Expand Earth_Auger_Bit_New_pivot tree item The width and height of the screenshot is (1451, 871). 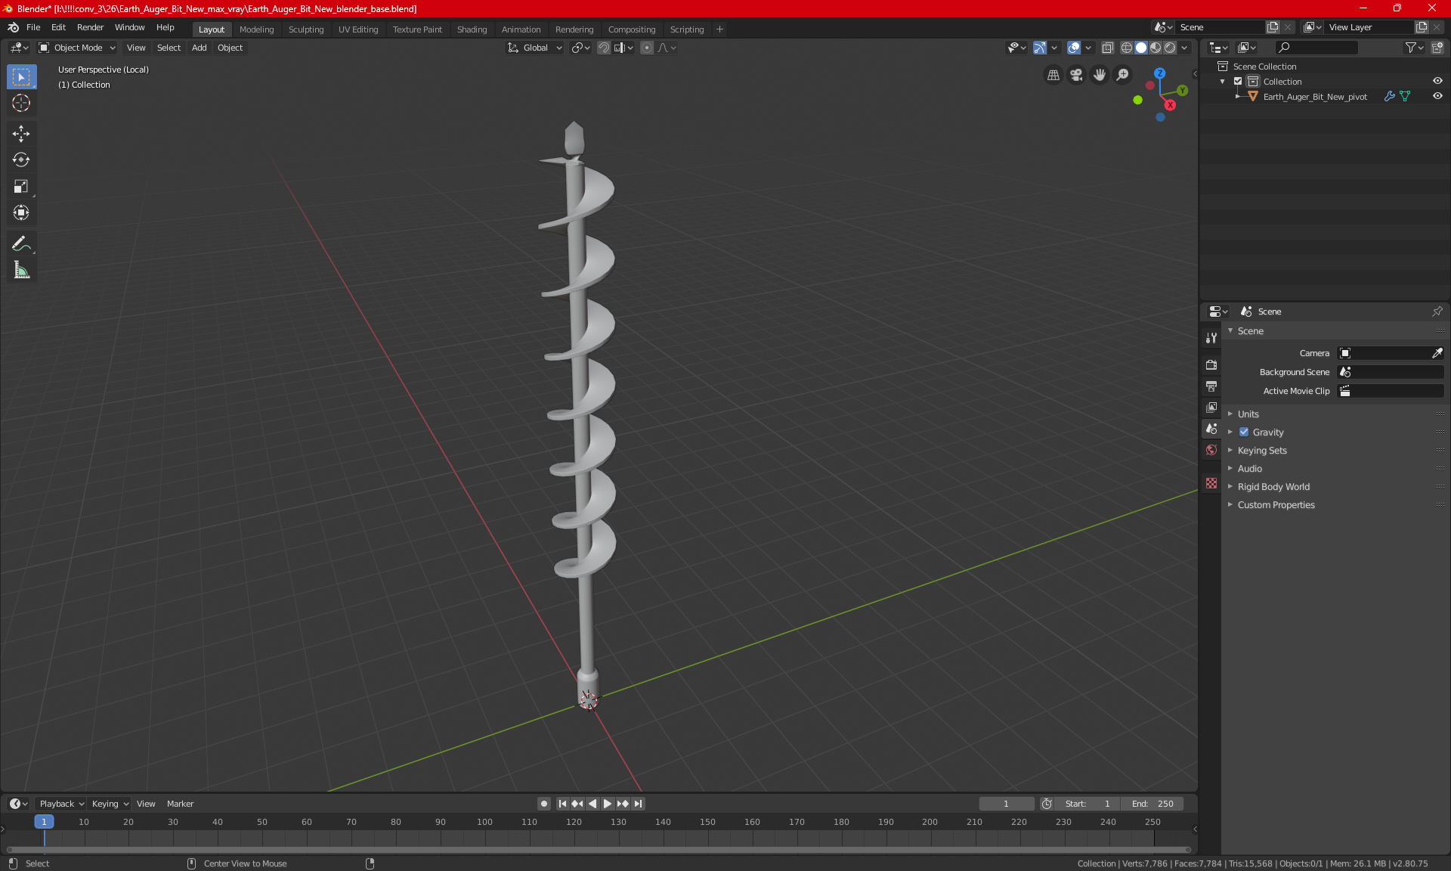click(x=1238, y=97)
